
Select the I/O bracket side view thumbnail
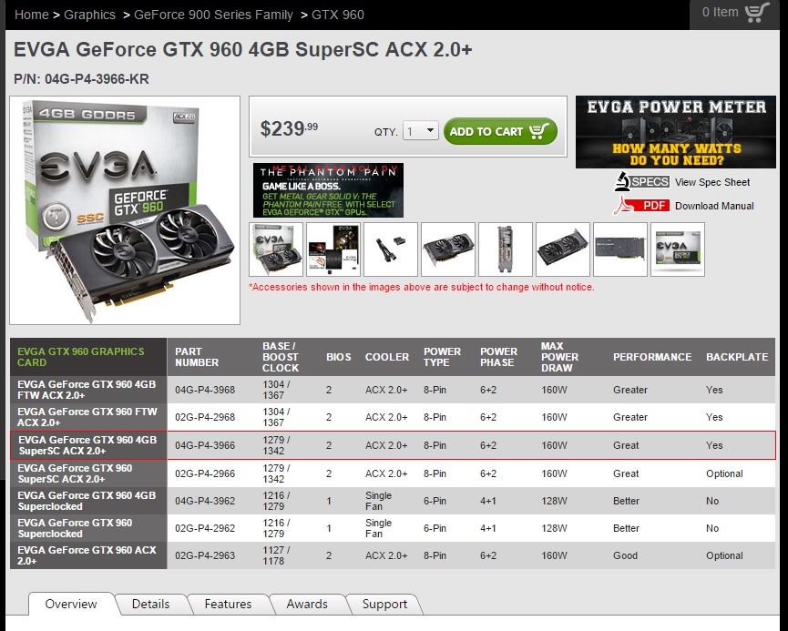pos(506,249)
